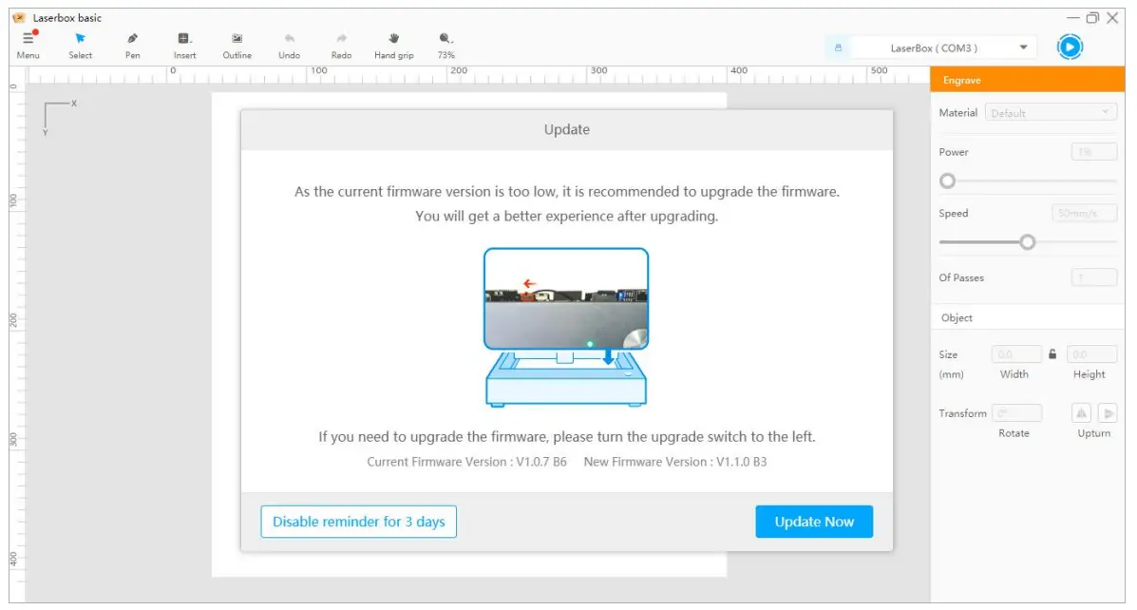Click the Power percentage field

point(1093,152)
